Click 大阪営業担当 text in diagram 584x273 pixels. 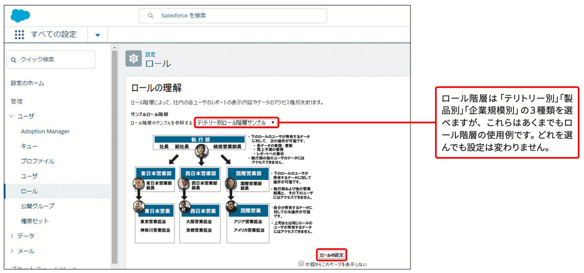[x=198, y=223]
